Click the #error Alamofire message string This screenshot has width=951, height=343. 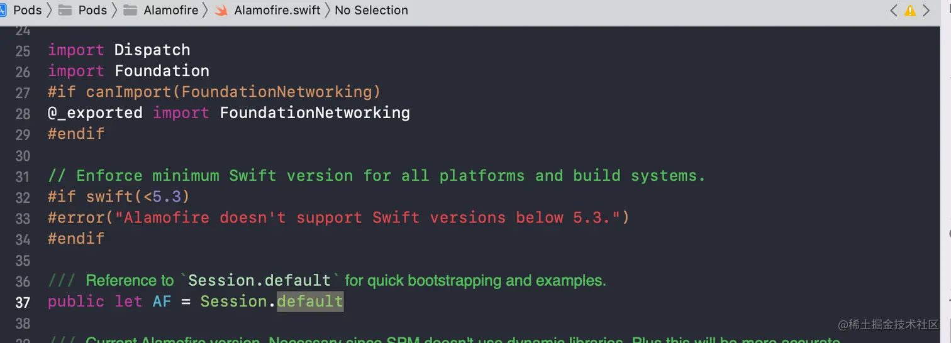[367, 217]
